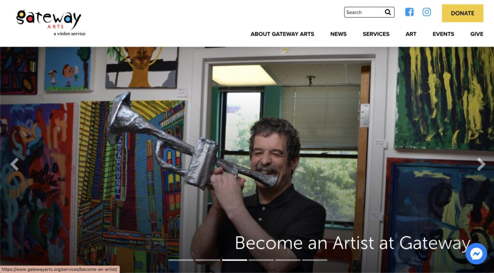Select the second carousel slide indicator
The height and width of the screenshot is (273, 494).
(x=207, y=260)
